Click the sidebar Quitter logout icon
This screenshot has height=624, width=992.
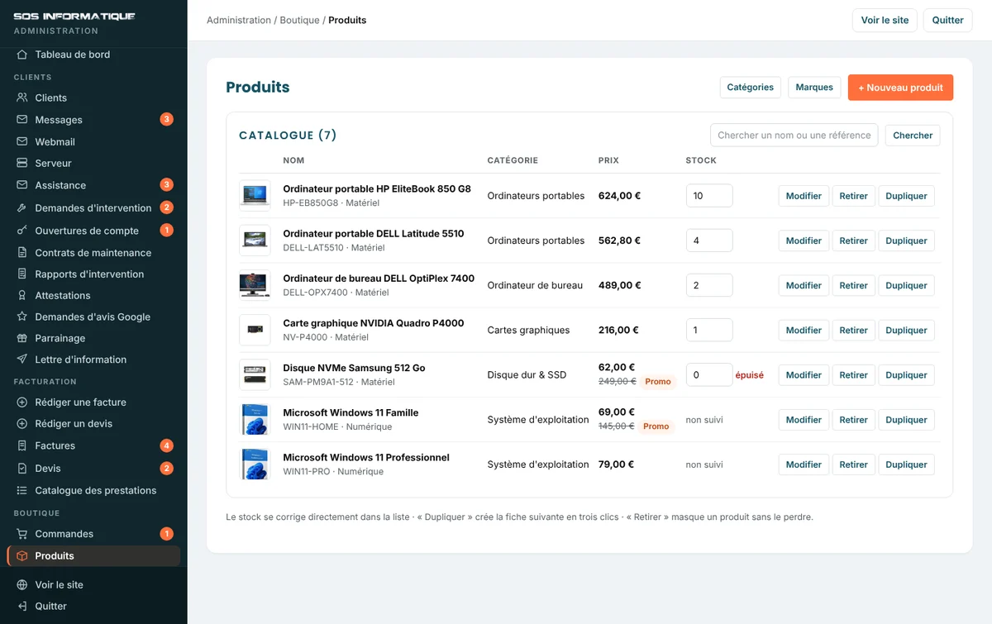(x=22, y=607)
